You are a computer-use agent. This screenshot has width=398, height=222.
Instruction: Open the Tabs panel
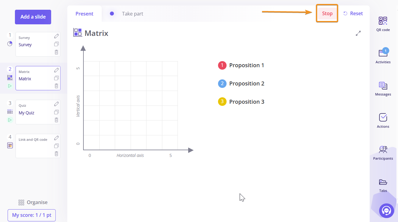tap(383, 186)
